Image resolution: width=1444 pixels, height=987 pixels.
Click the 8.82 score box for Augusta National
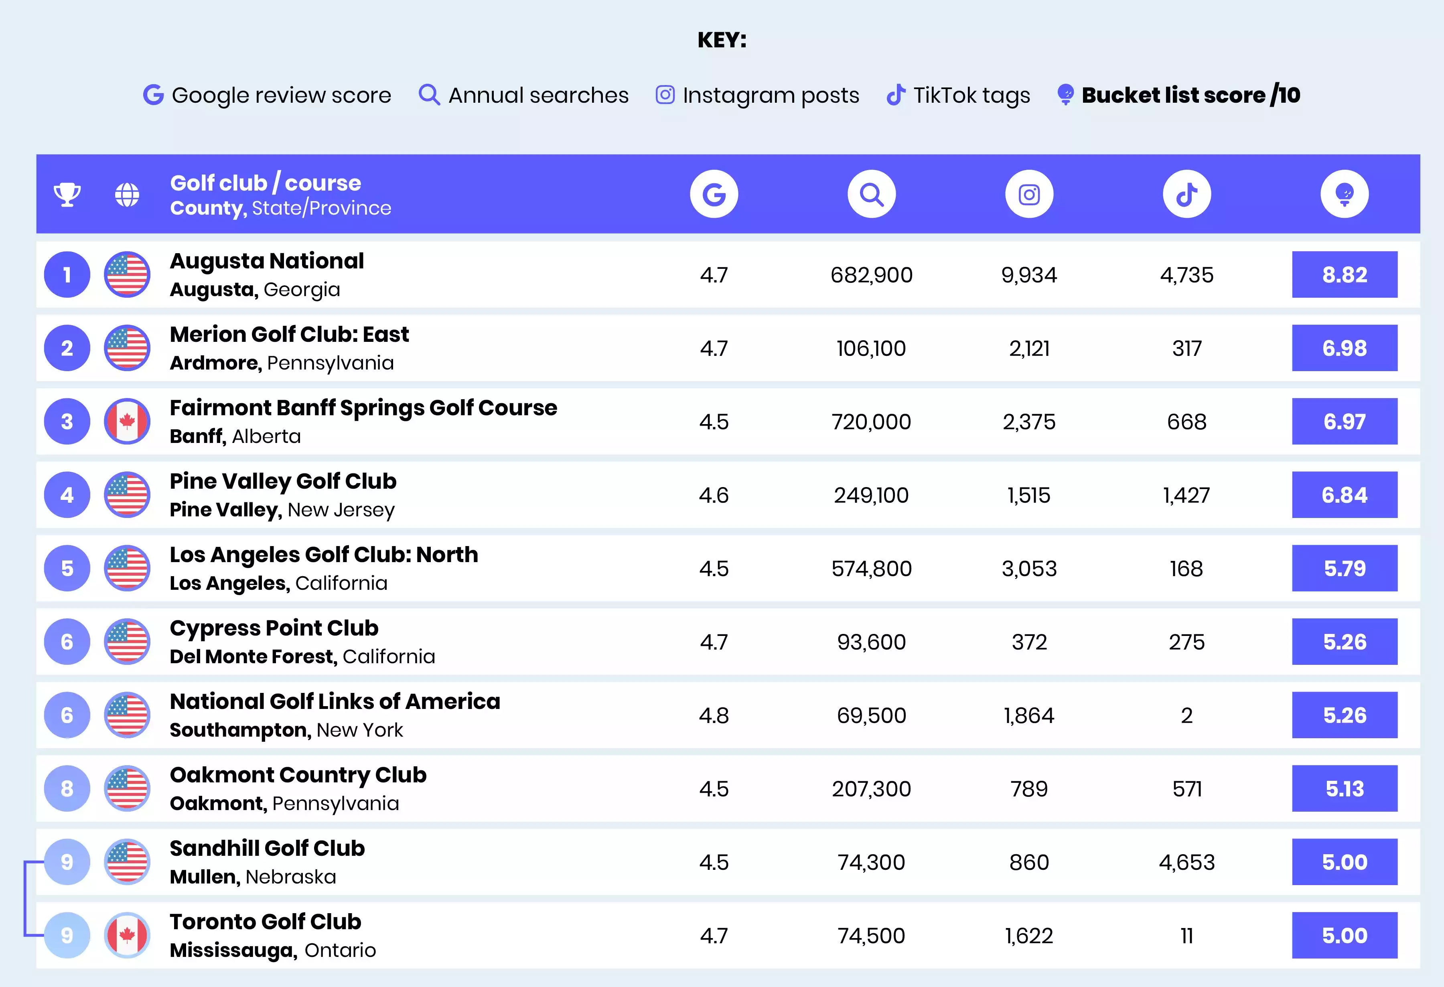click(1345, 275)
